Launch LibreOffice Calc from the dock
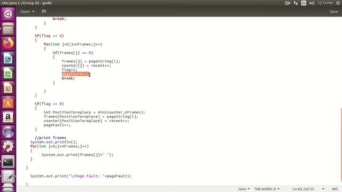This screenshot has height=192, width=342. [x=8, y=73]
